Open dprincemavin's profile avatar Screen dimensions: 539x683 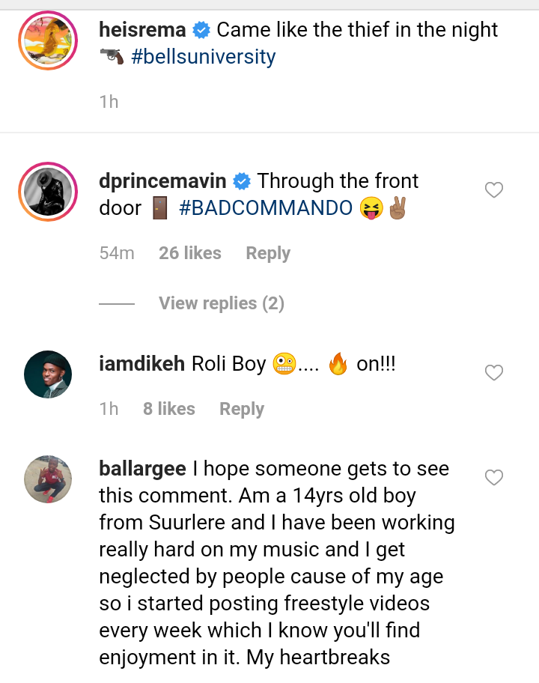click(x=47, y=191)
